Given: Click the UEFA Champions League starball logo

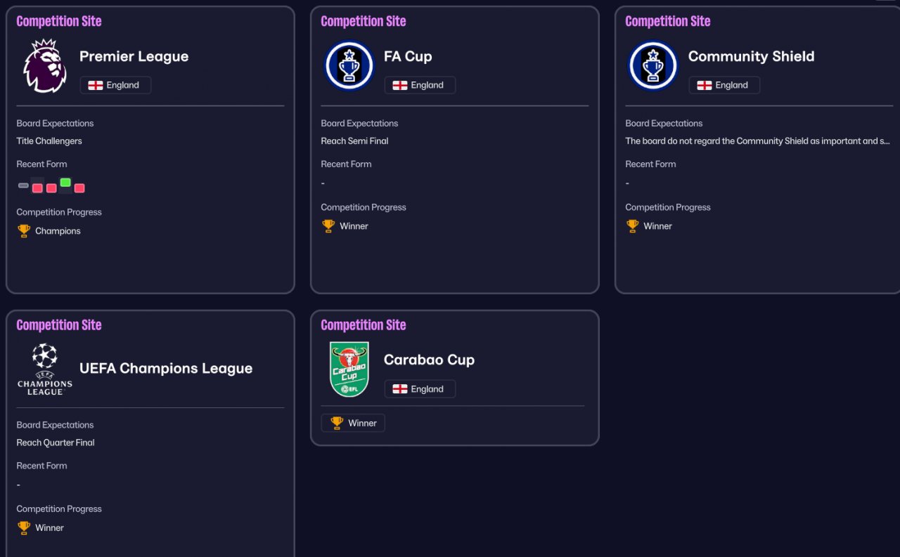Looking at the screenshot, I should tap(45, 369).
